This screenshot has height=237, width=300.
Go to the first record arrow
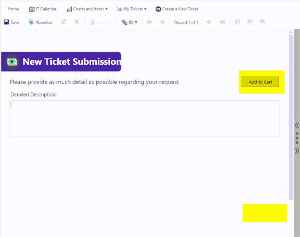click(x=150, y=22)
